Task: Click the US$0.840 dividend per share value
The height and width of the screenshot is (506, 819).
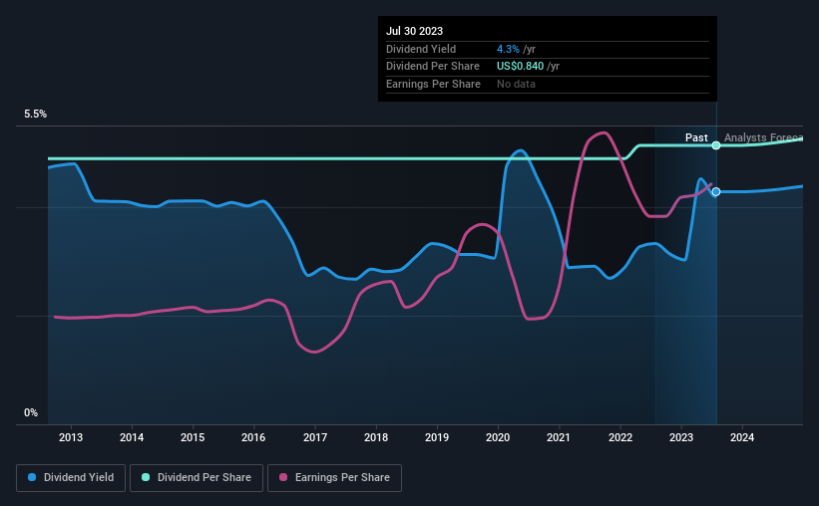Action: (521, 67)
